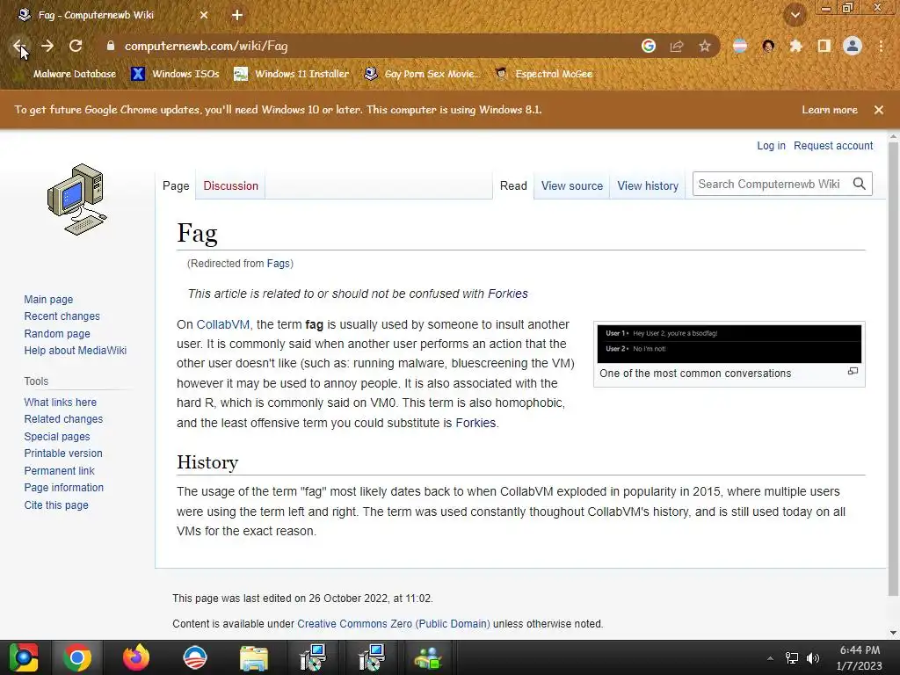Open the Espectral McGee bookmark
This screenshot has width=900, height=675.
pos(544,74)
